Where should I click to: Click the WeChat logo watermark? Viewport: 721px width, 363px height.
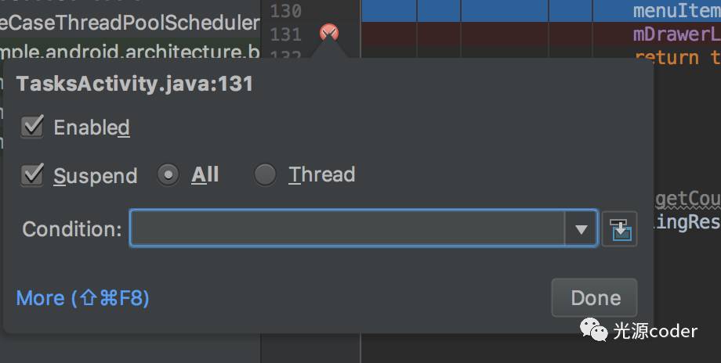[x=593, y=329]
